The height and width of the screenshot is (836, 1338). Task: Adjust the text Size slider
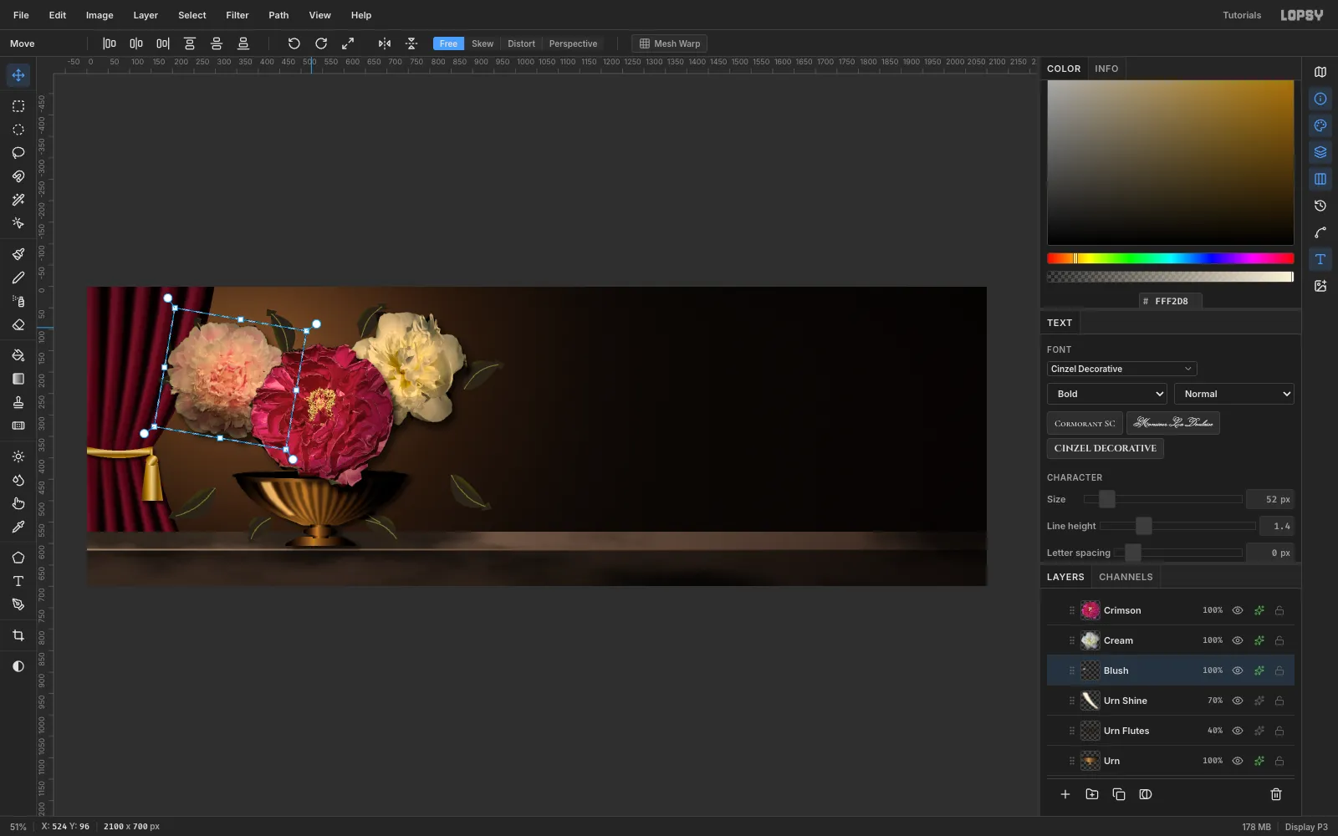tap(1162, 499)
